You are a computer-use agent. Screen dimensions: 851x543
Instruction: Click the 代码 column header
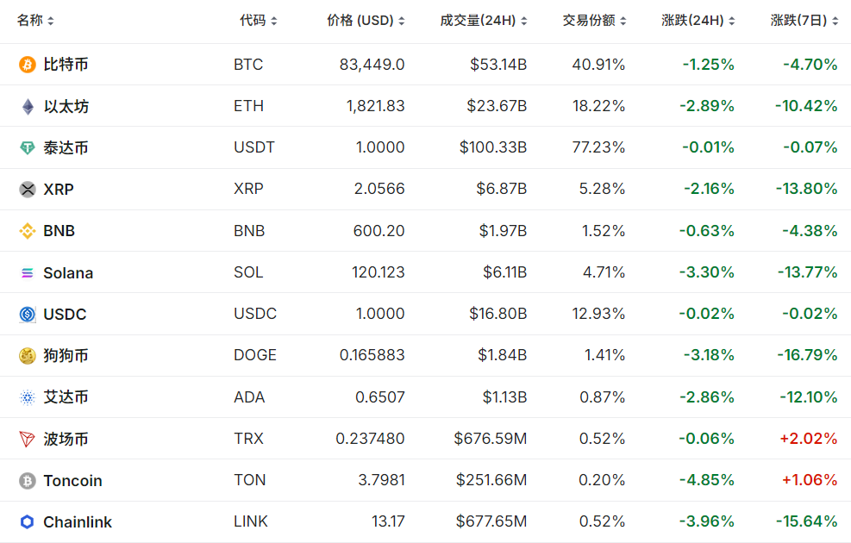(x=258, y=21)
